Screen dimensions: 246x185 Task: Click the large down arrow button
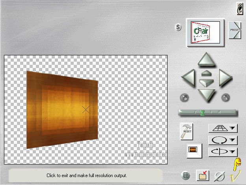click(207, 95)
